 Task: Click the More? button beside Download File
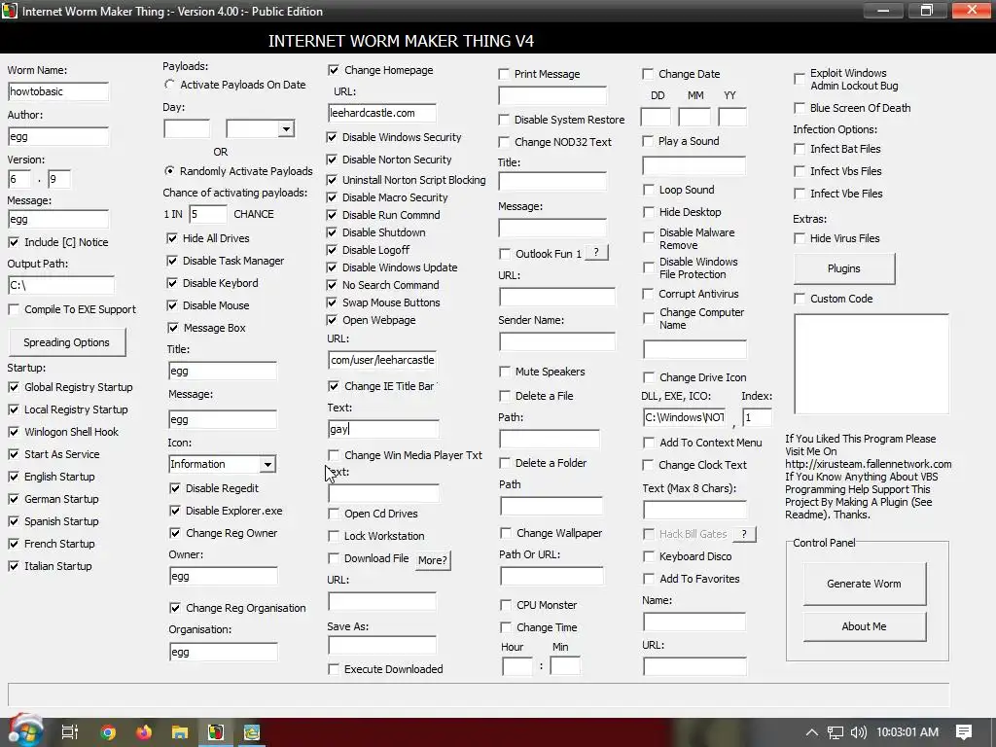tap(433, 560)
